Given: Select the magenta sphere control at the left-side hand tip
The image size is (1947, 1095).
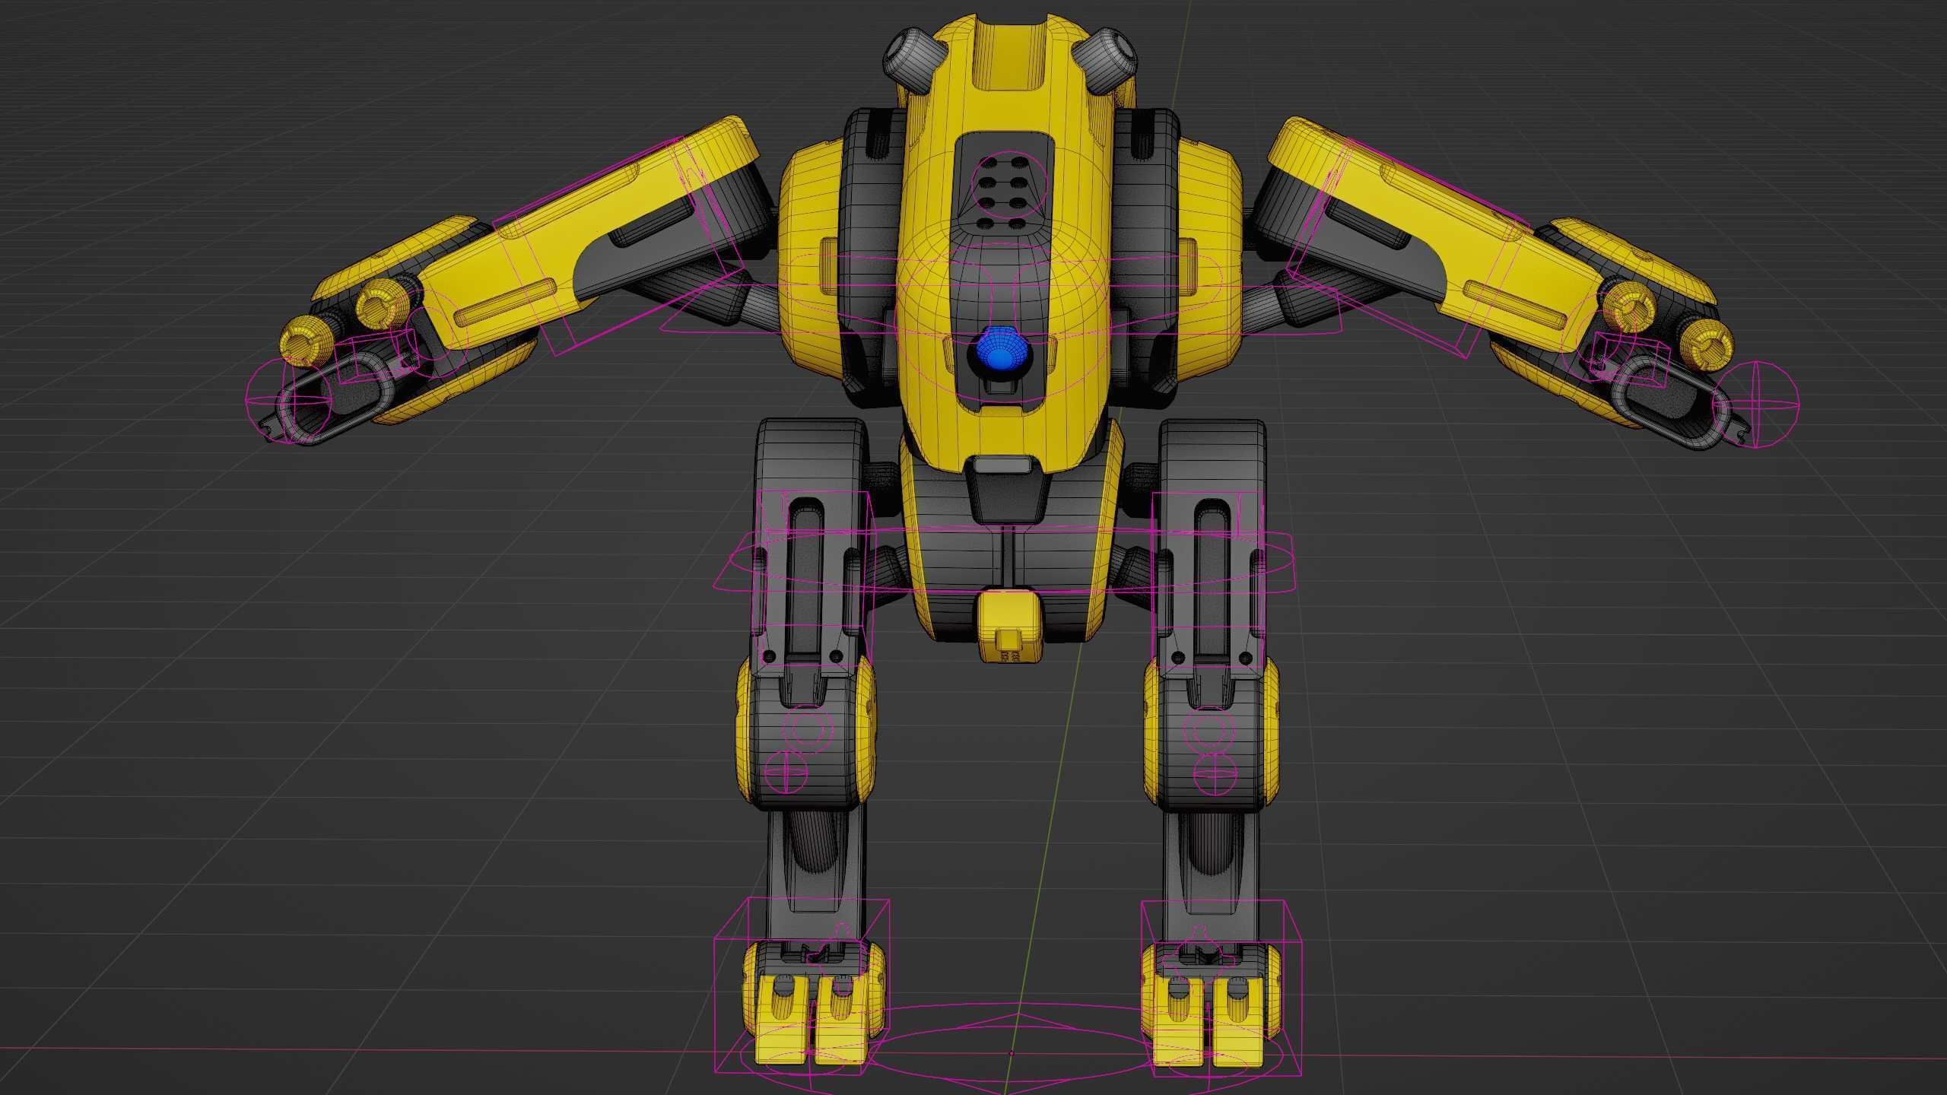Looking at the screenshot, I should click(x=287, y=400).
